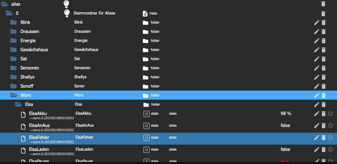Collapse the Elsa subfolder

[18, 104]
